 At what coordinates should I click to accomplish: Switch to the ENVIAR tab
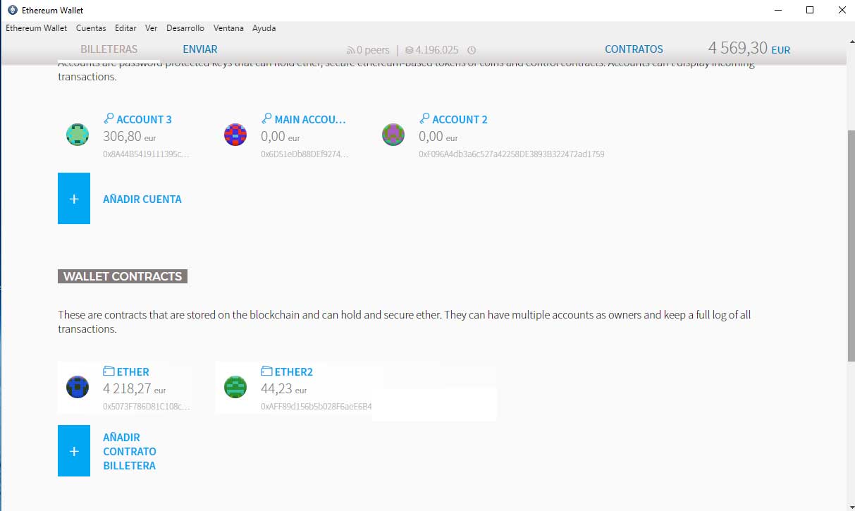(x=199, y=49)
